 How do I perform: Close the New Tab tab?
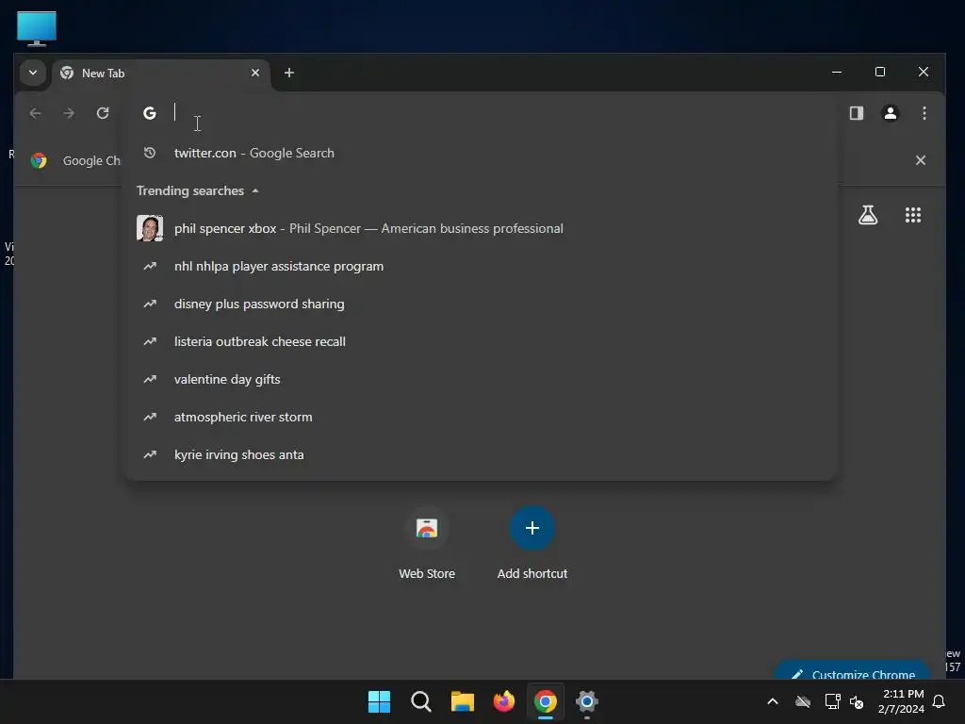point(254,73)
